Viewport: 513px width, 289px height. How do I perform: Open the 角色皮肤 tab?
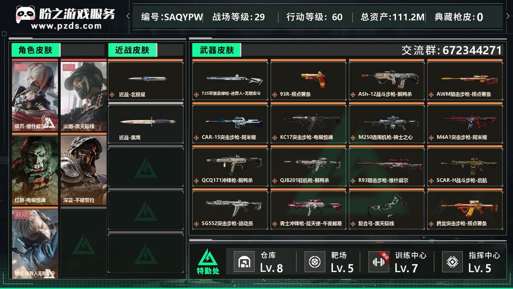[x=36, y=50]
